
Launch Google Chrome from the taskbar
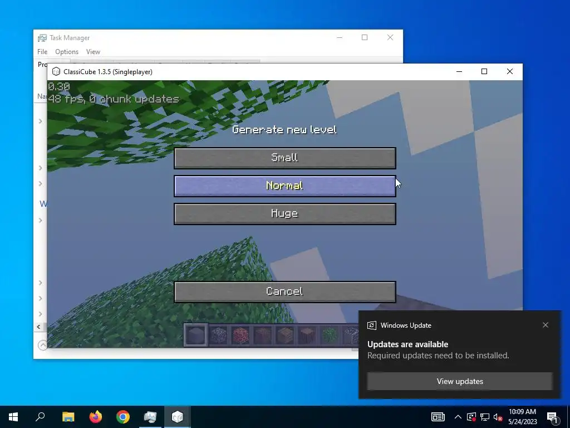[123, 417]
